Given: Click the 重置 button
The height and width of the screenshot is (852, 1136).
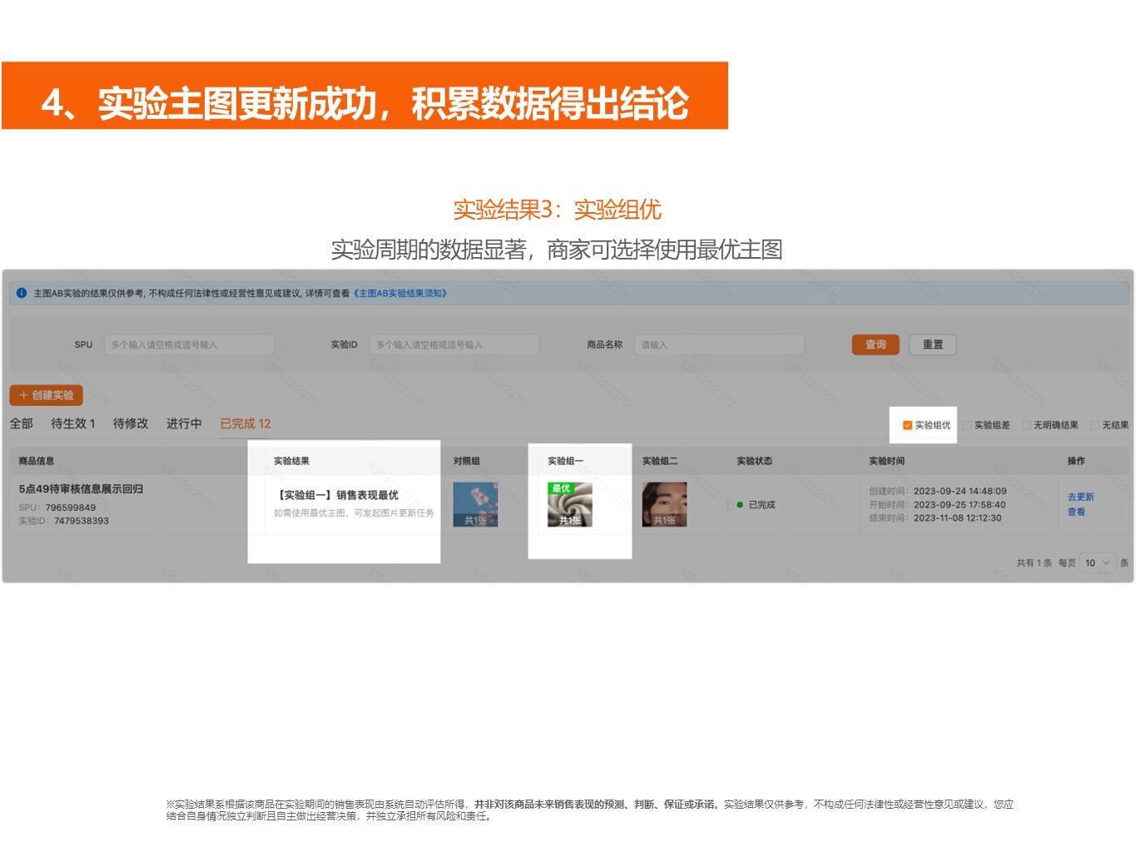Looking at the screenshot, I should pos(932,344).
